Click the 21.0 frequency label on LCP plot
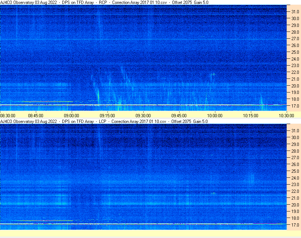The width and height of the screenshot is (301, 238). [295, 198]
